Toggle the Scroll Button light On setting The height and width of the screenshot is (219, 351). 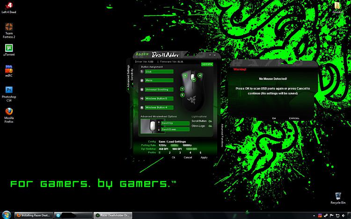(x=210, y=121)
